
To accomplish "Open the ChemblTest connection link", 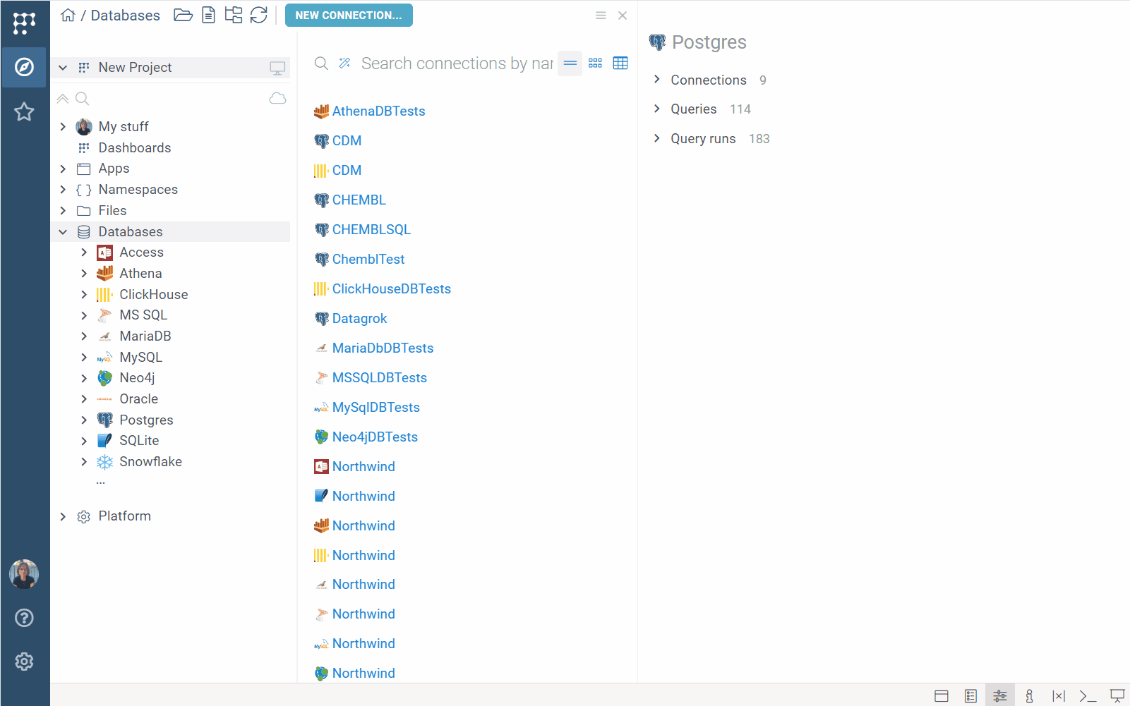I will (x=368, y=260).
